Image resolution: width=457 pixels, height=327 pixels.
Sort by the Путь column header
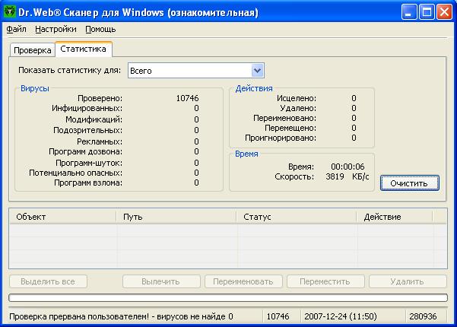[176, 217]
